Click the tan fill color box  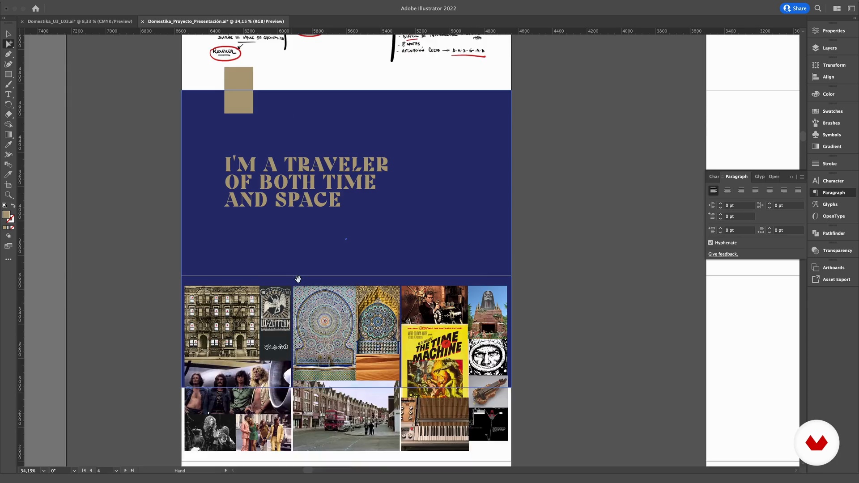point(6,215)
